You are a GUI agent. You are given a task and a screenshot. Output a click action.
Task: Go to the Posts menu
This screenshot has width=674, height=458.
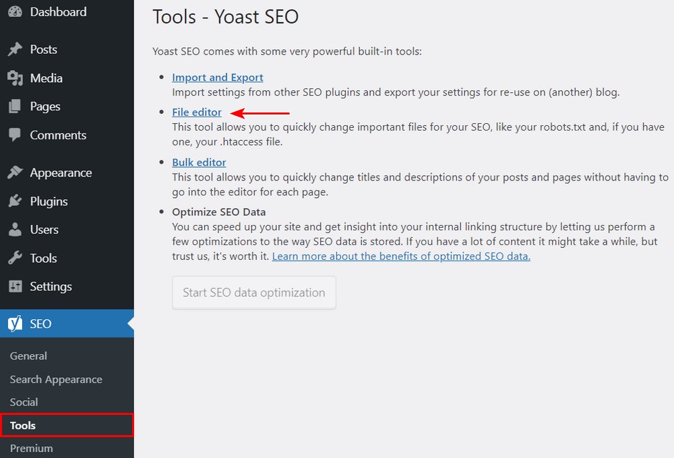coord(43,49)
